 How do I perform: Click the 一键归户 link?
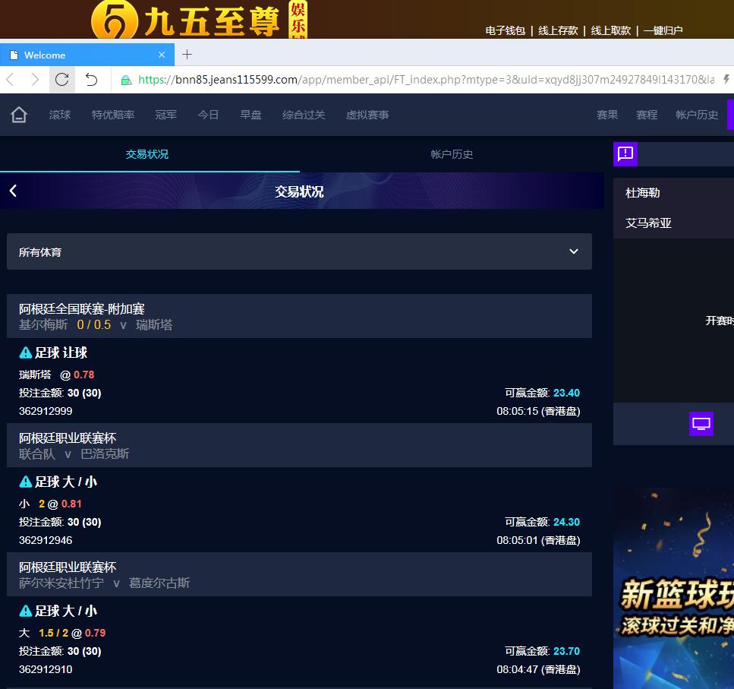tap(663, 30)
